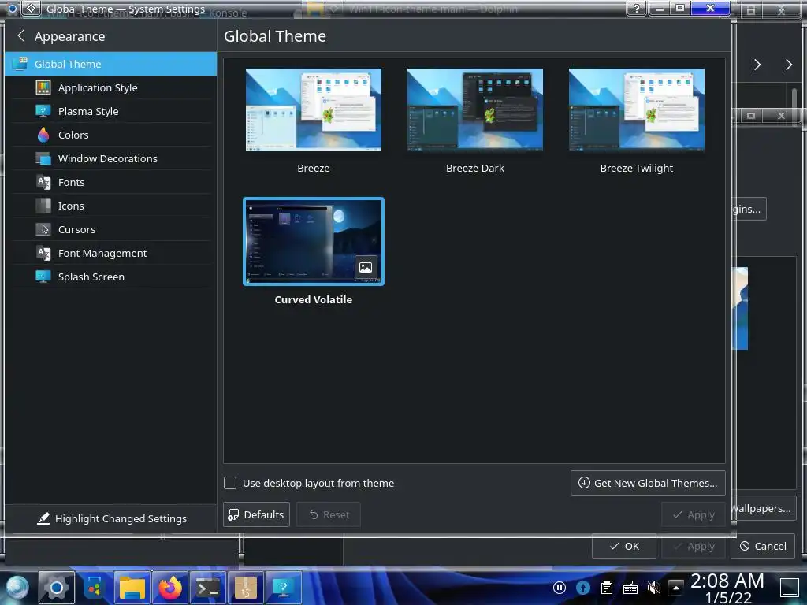The width and height of the screenshot is (807, 605).
Task: Open Application Style settings
Action: (110, 87)
